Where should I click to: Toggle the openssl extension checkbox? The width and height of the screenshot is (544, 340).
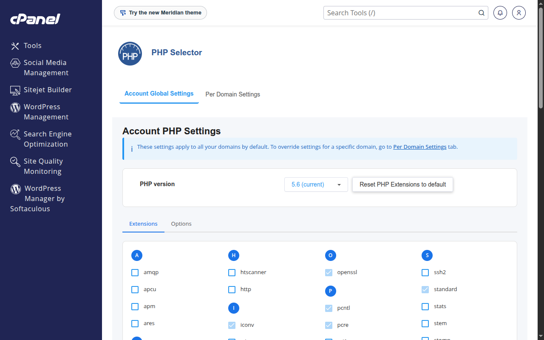pyautogui.click(x=329, y=272)
